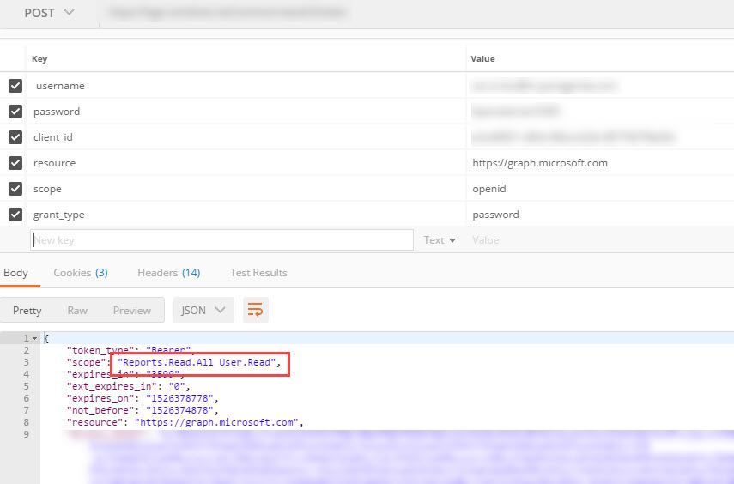Open the Cookies (3) tab
Image resolution: width=734 pixels, height=484 pixels.
[x=81, y=273]
